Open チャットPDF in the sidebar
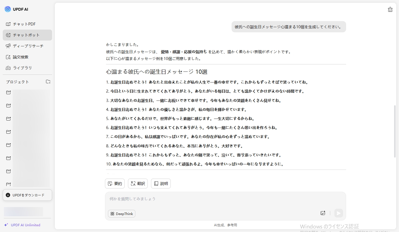This screenshot has height=232, width=399. pos(27,24)
